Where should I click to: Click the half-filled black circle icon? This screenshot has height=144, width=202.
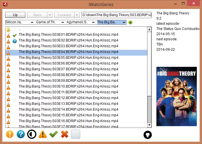pos(32,134)
